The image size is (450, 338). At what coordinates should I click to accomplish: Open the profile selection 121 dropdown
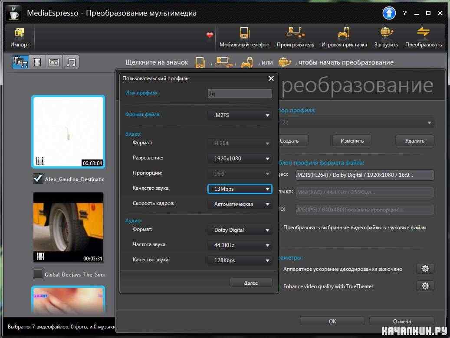[x=356, y=122]
